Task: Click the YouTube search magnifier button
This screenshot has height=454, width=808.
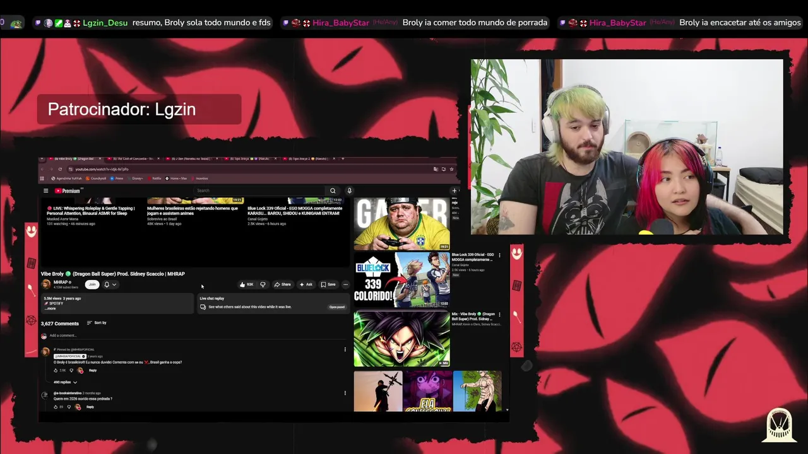Action: [333, 190]
